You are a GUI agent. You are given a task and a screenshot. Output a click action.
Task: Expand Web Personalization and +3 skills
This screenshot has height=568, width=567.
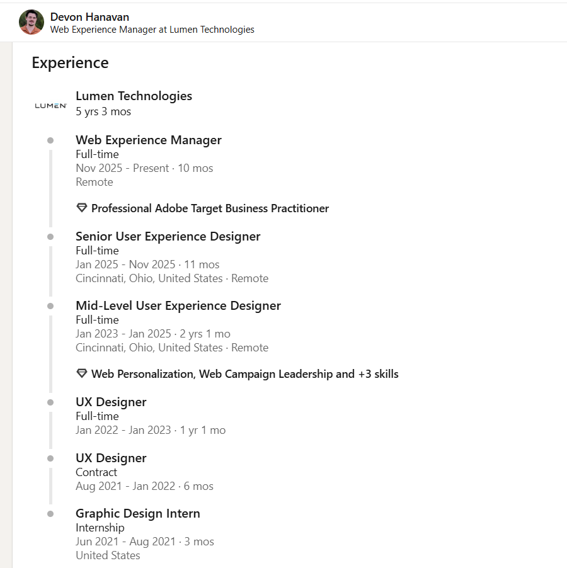point(244,374)
